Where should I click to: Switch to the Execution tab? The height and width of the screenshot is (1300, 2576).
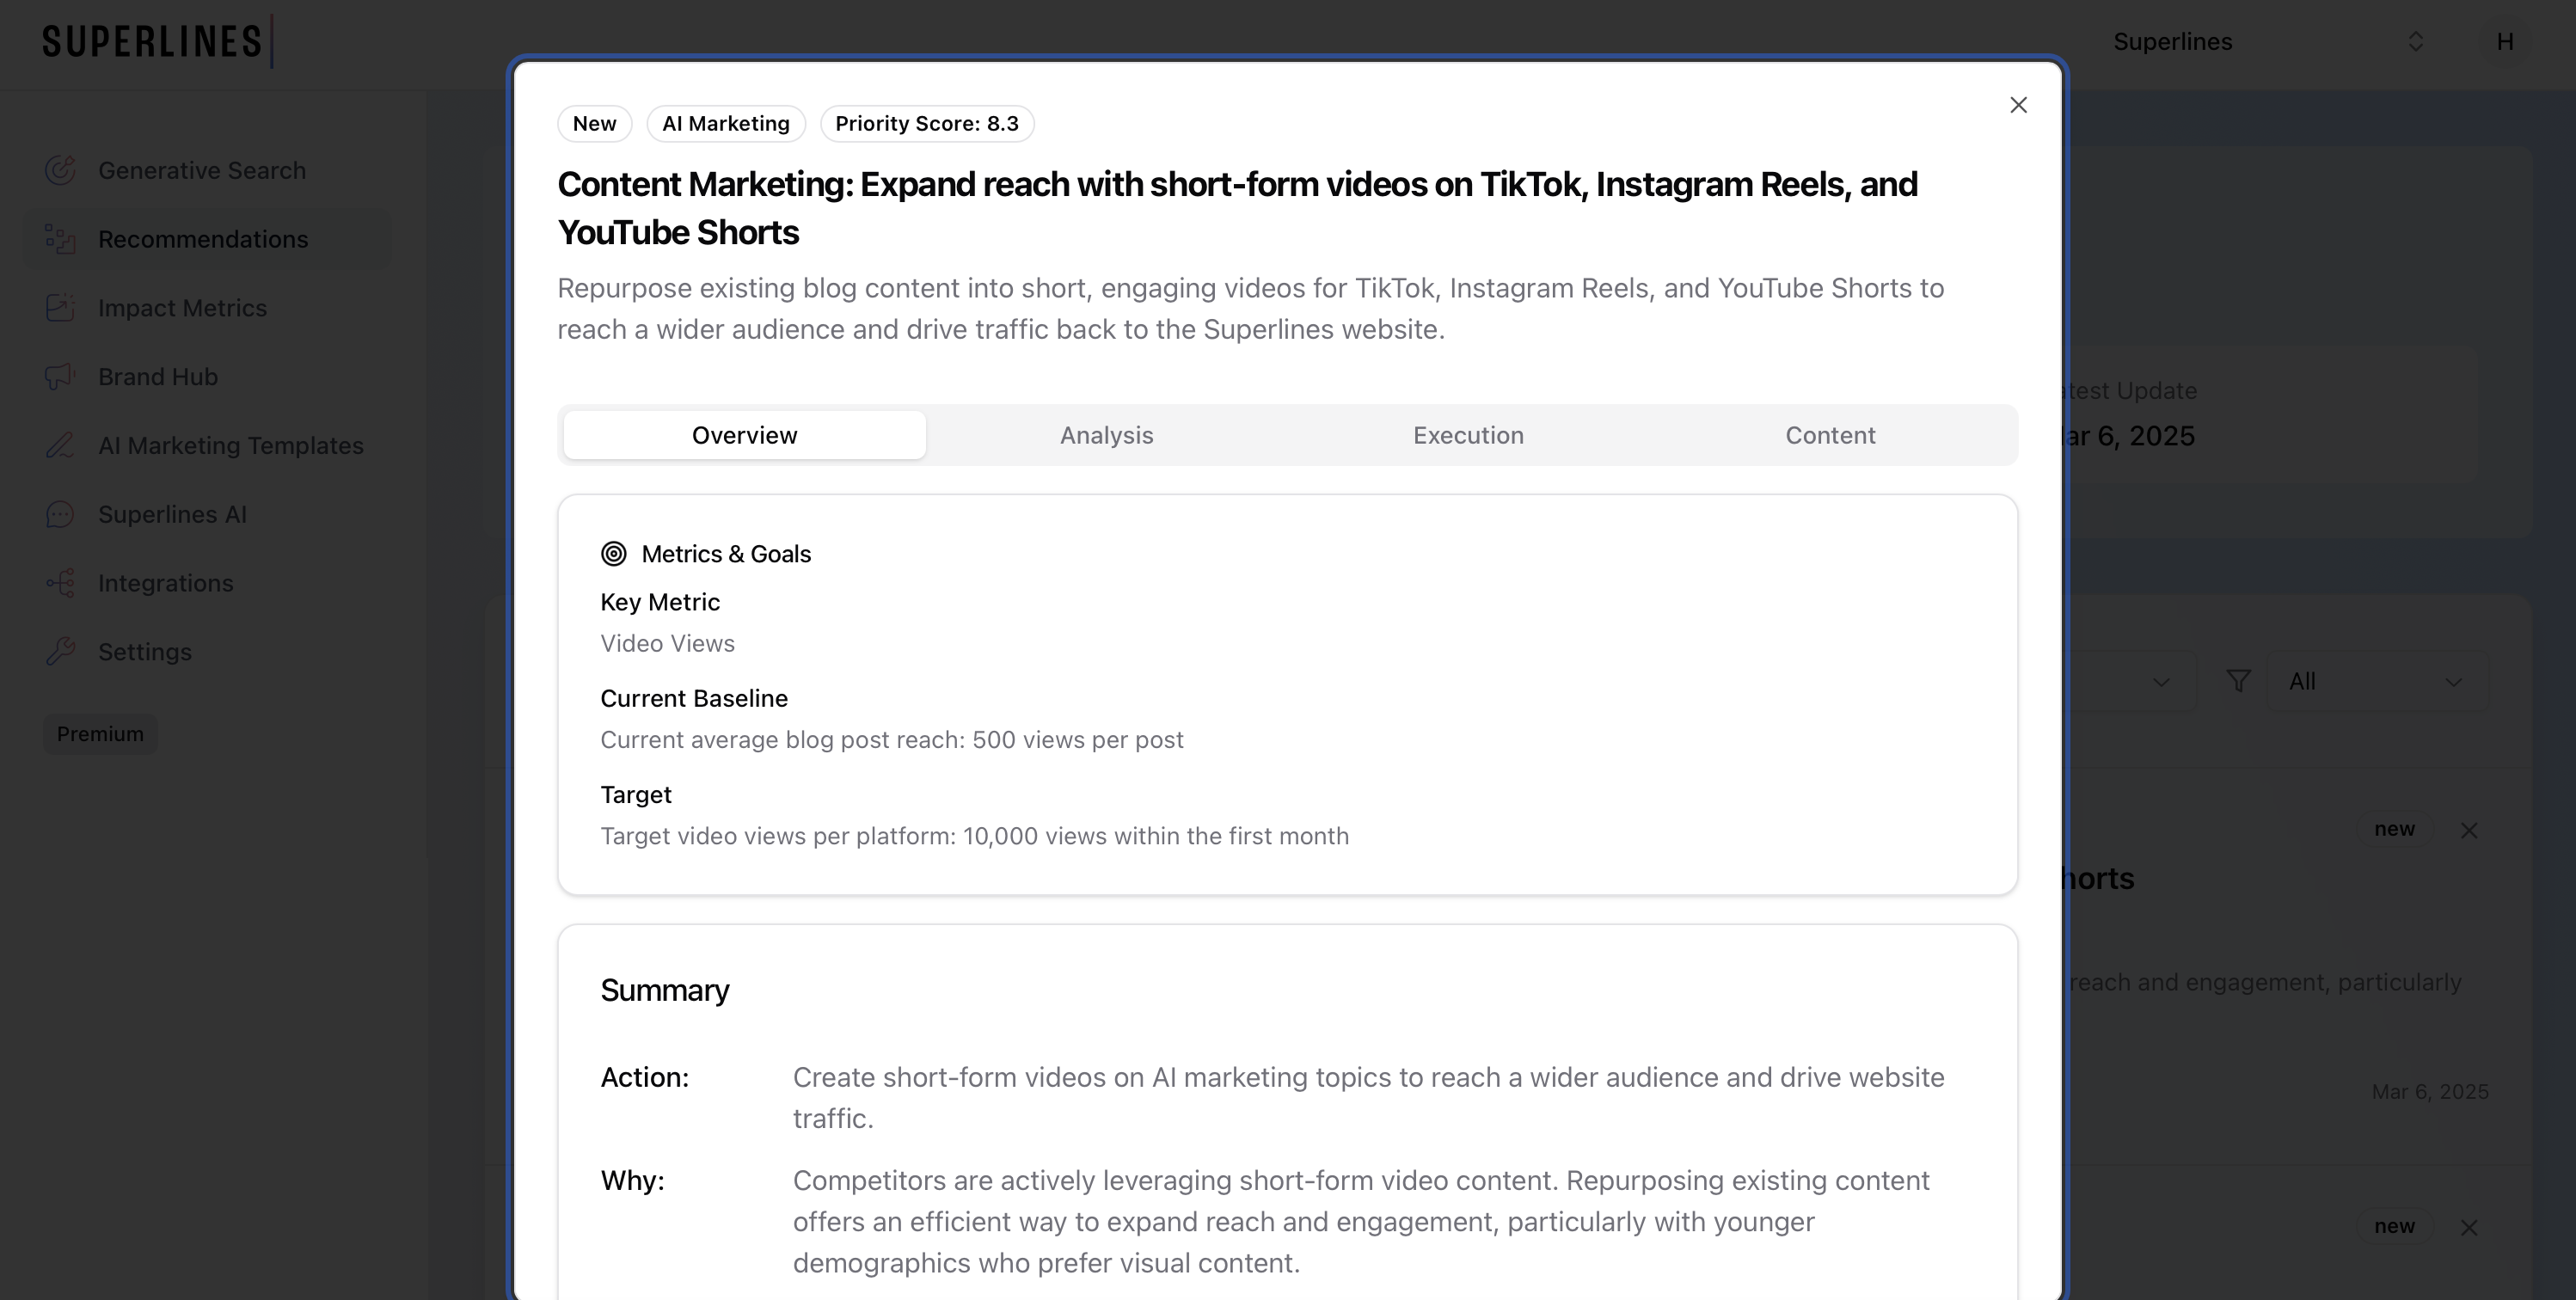(x=1467, y=436)
